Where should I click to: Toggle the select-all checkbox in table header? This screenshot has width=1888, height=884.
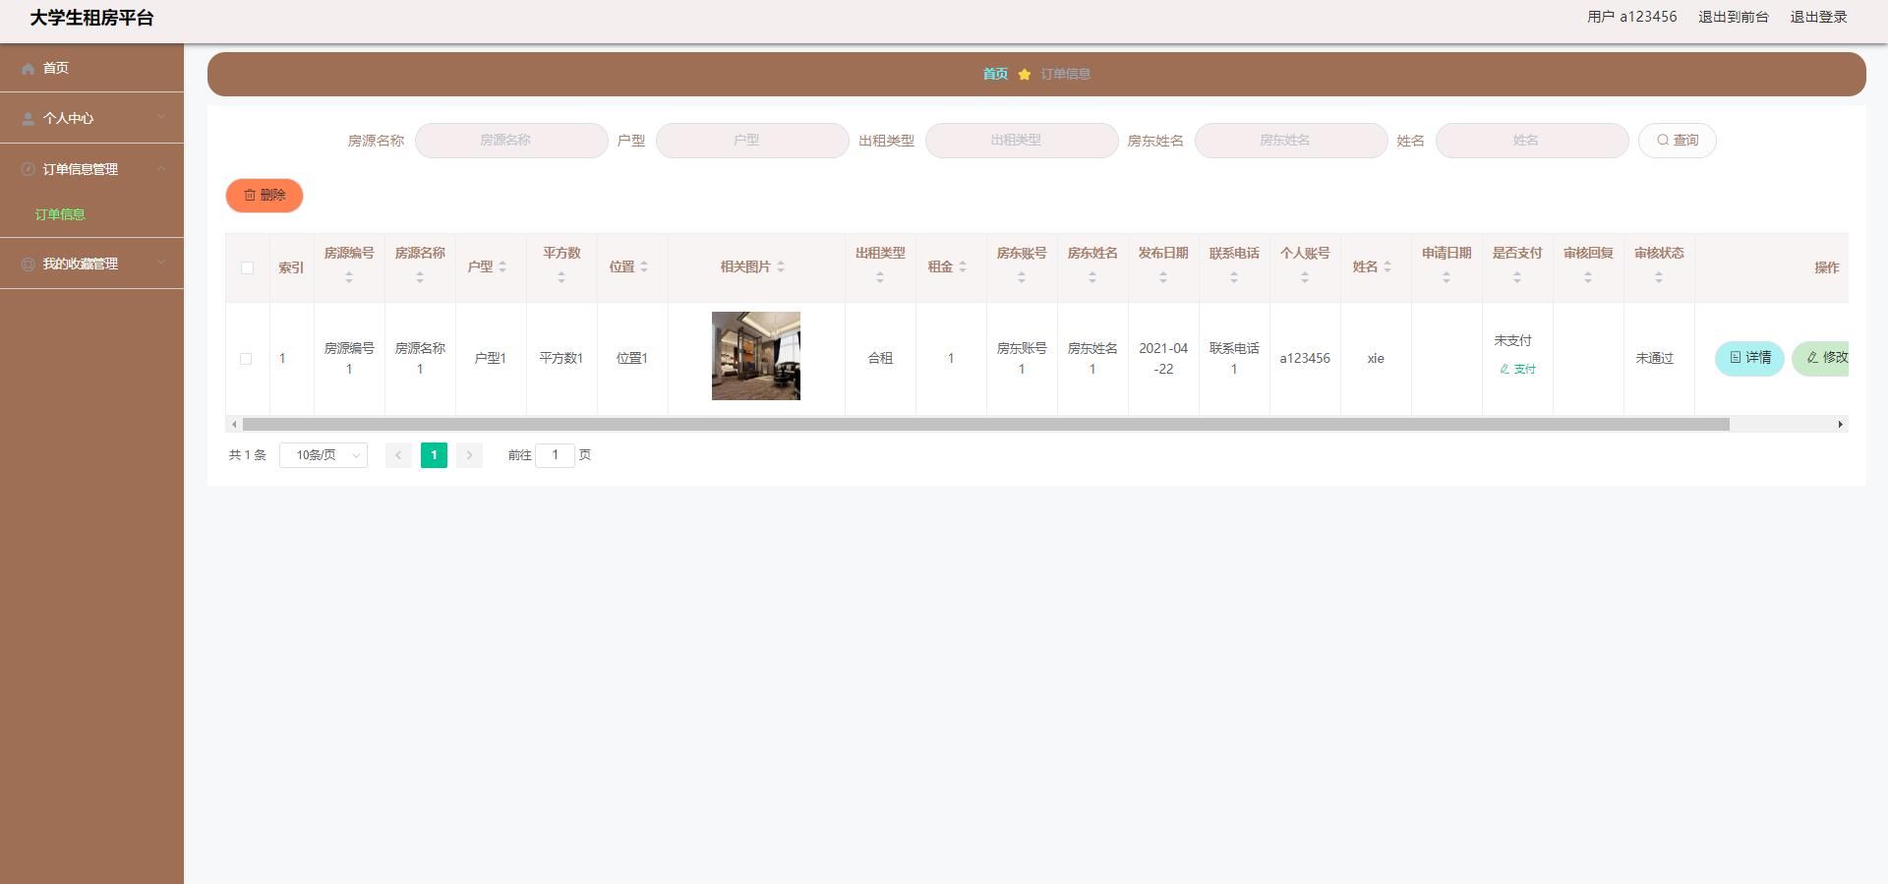247,267
